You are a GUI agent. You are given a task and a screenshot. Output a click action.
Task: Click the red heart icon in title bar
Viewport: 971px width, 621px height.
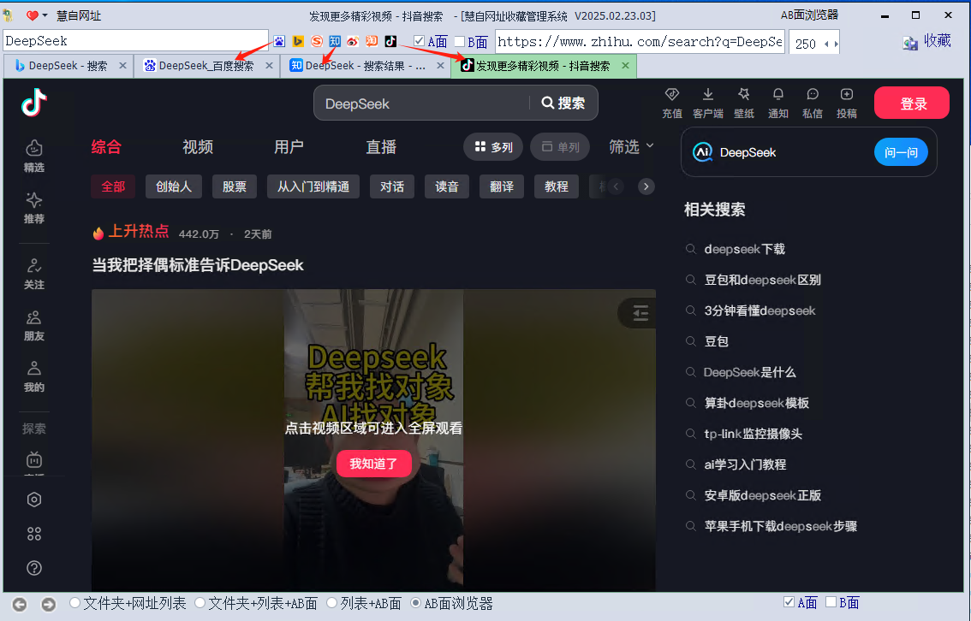[33, 15]
